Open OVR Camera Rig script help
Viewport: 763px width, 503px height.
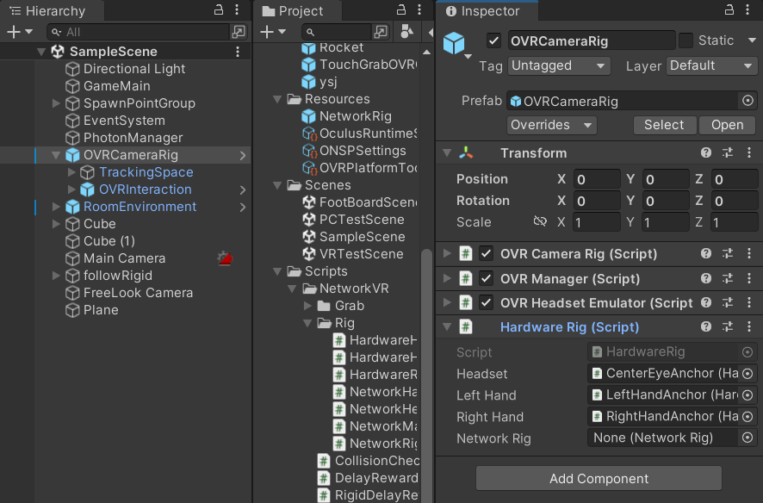(x=706, y=253)
